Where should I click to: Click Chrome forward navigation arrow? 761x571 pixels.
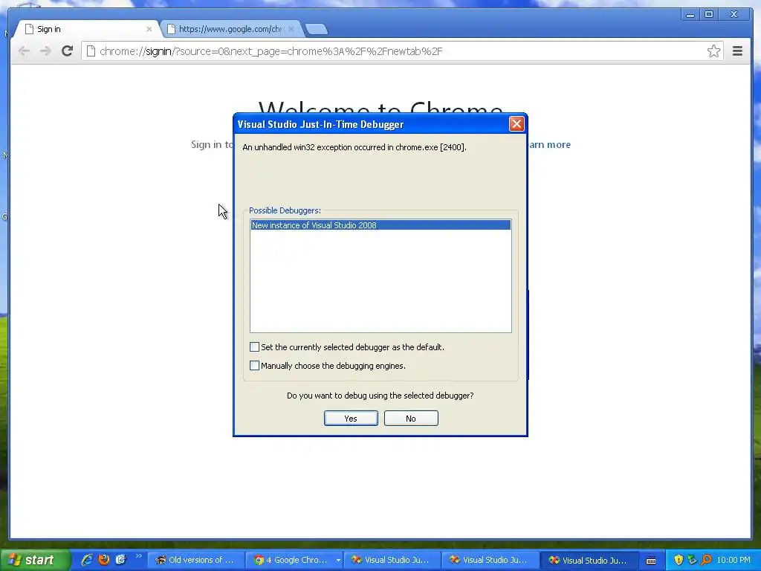45,51
